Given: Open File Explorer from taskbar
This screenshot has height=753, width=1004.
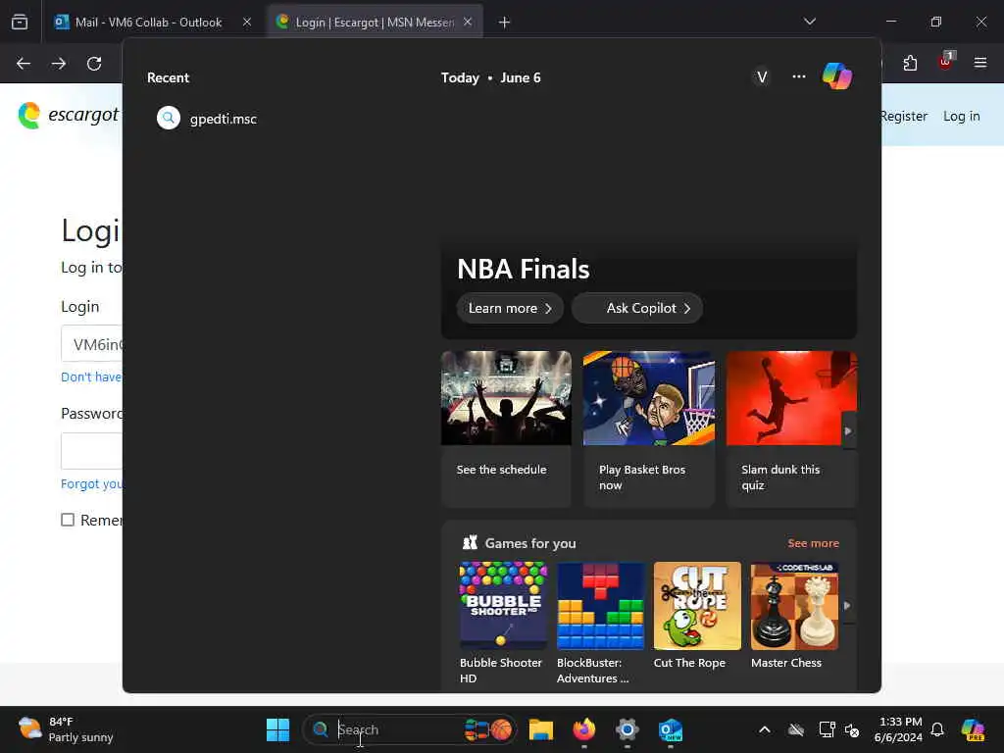Looking at the screenshot, I should tap(541, 729).
